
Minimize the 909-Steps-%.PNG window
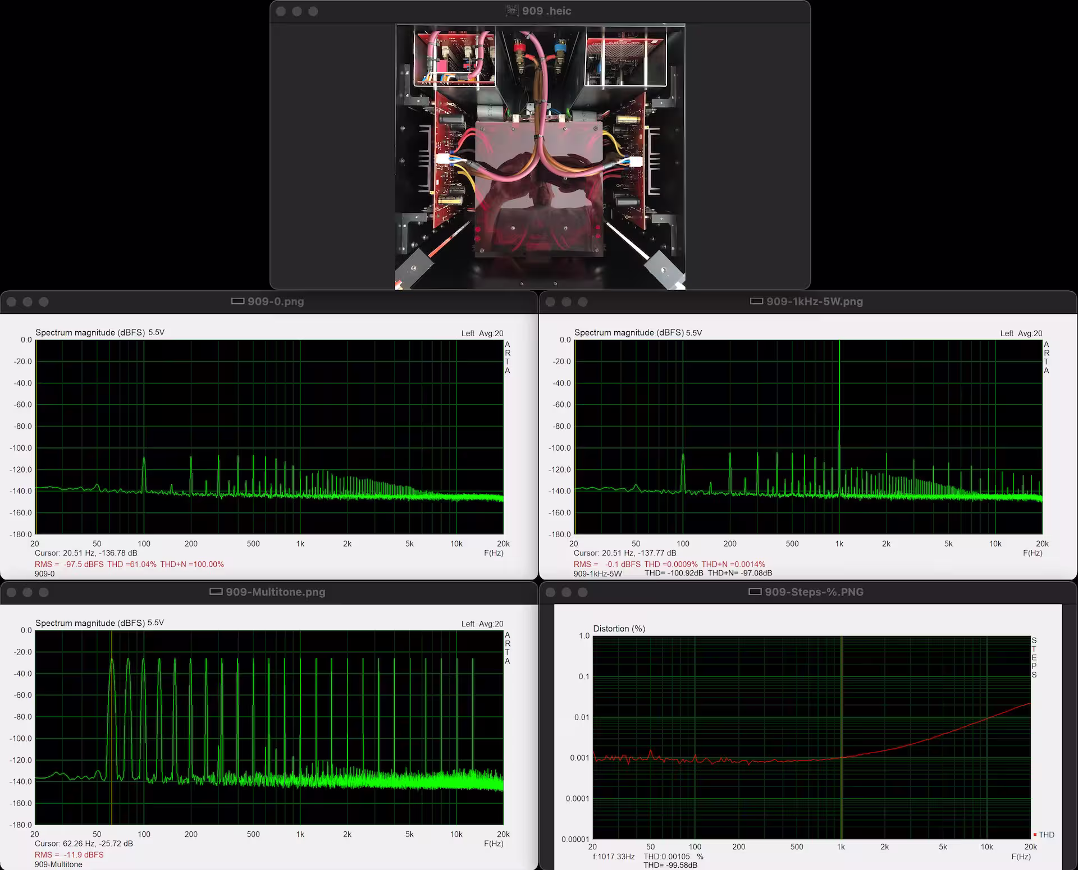pyautogui.click(x=567, y=592)
